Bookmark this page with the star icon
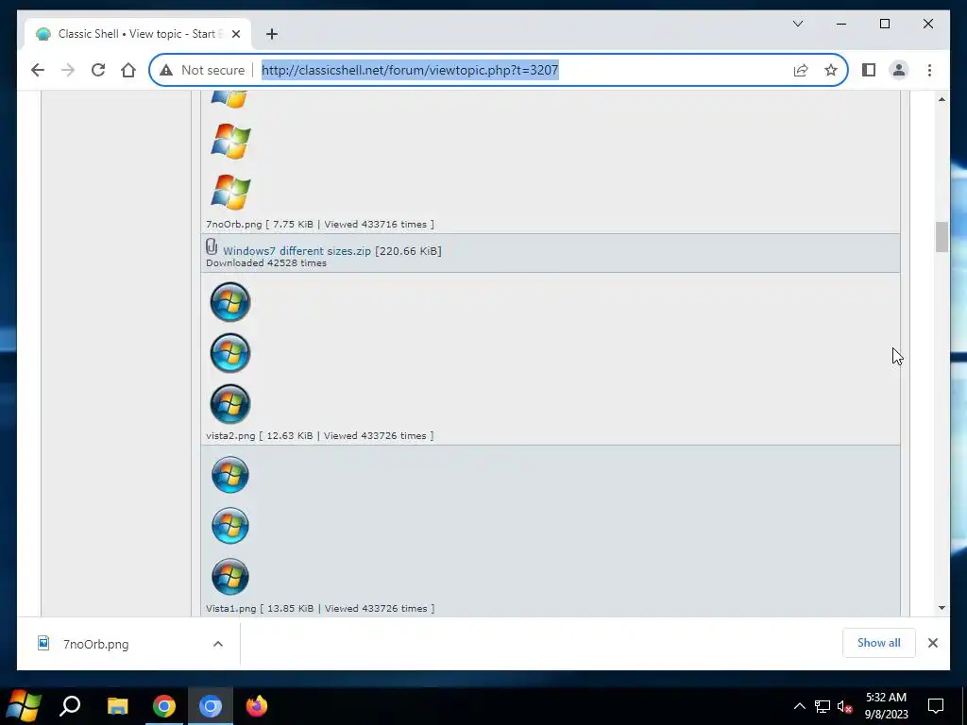Image resolution: width=967 pixels, height=725 pixels. point(831,70)
